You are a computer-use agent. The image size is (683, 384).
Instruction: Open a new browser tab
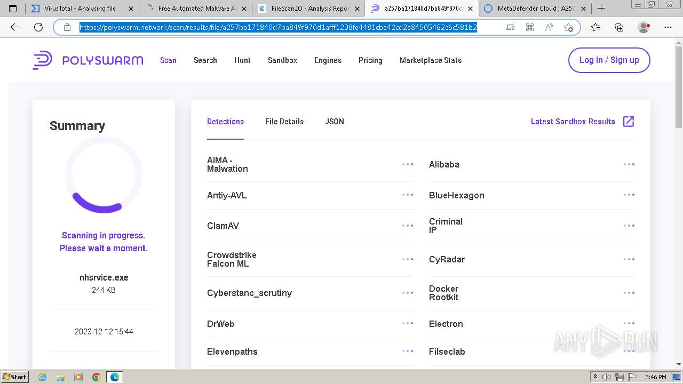[x=601, y=8]
